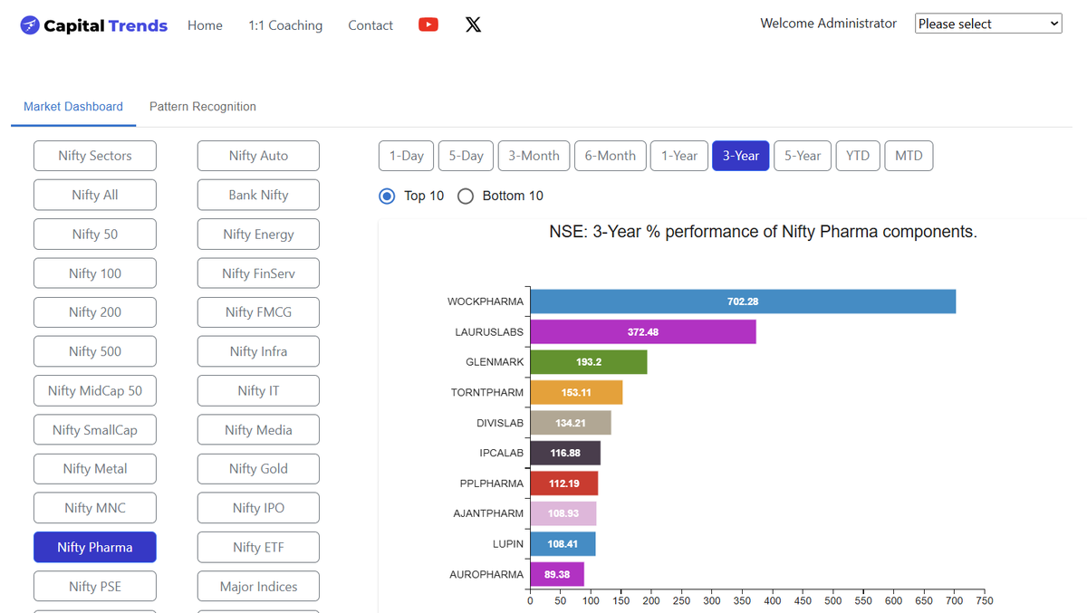Select Nifty PSE button

pyautogui.click(x=95, y=586)
